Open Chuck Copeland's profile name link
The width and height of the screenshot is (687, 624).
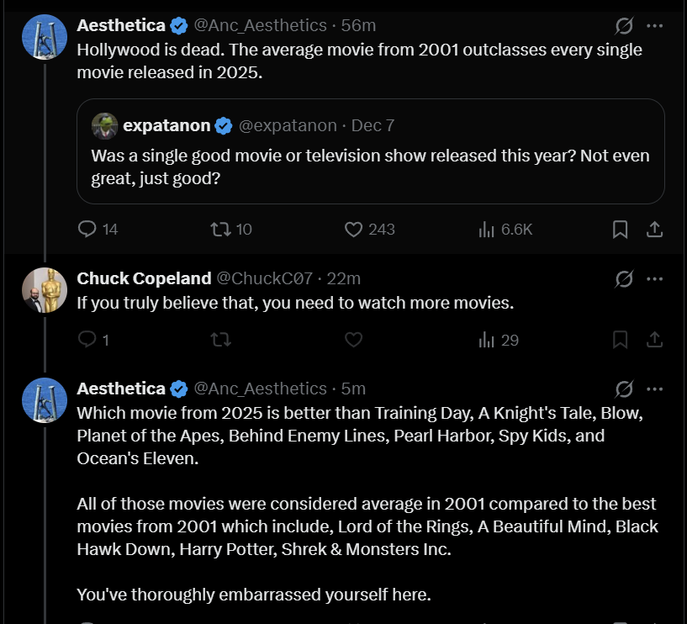(x=144, y=278)
